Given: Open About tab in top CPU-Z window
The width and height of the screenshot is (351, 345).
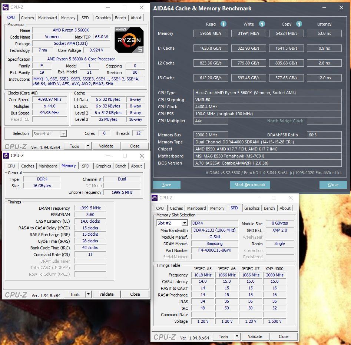Looking at the screenshot, I should point(136,18).
